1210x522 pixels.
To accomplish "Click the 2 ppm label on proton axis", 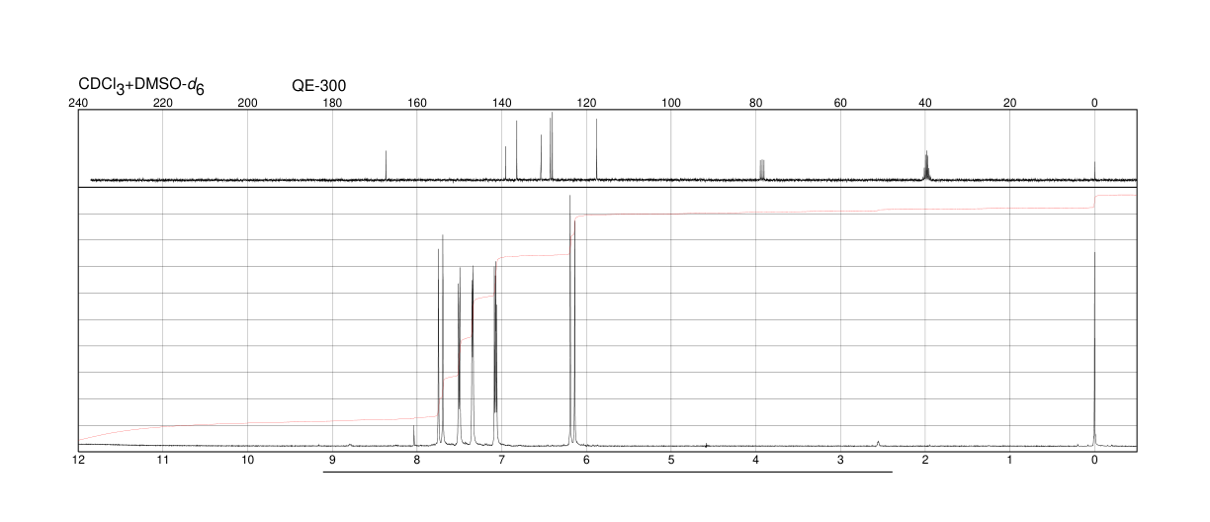I will pyautogui.click(x=925, y=461).
